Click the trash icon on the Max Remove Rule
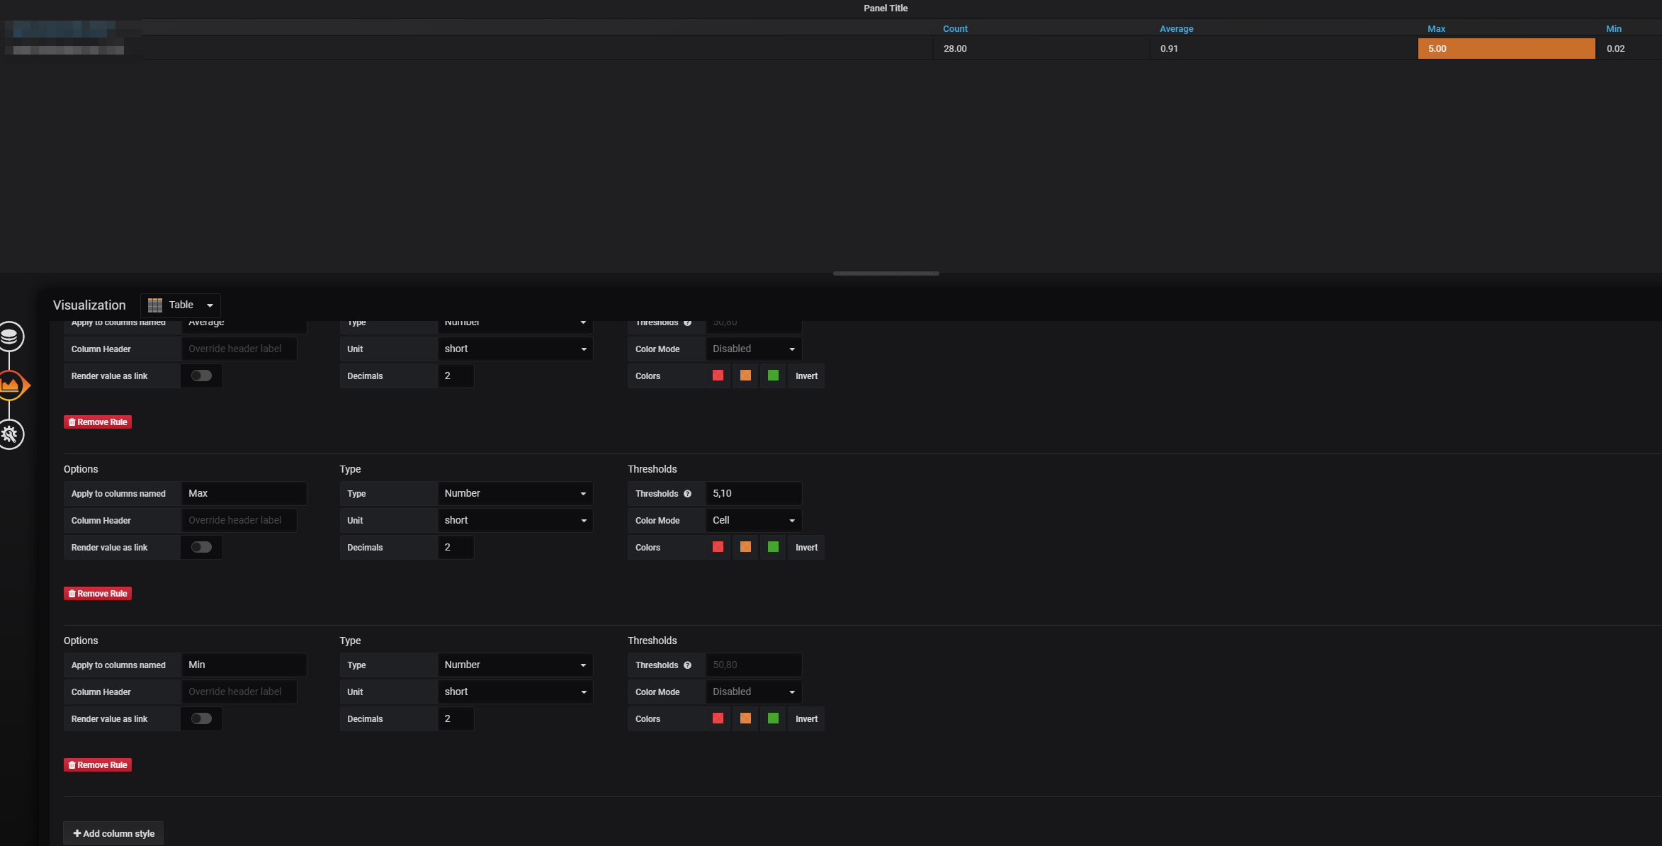Image resolution: width=1662 pixels, height=846 pixels. [x=72, y=593]
